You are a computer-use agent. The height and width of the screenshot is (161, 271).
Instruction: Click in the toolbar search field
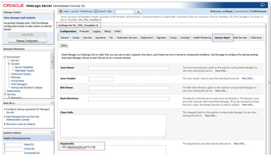[125, 12]
